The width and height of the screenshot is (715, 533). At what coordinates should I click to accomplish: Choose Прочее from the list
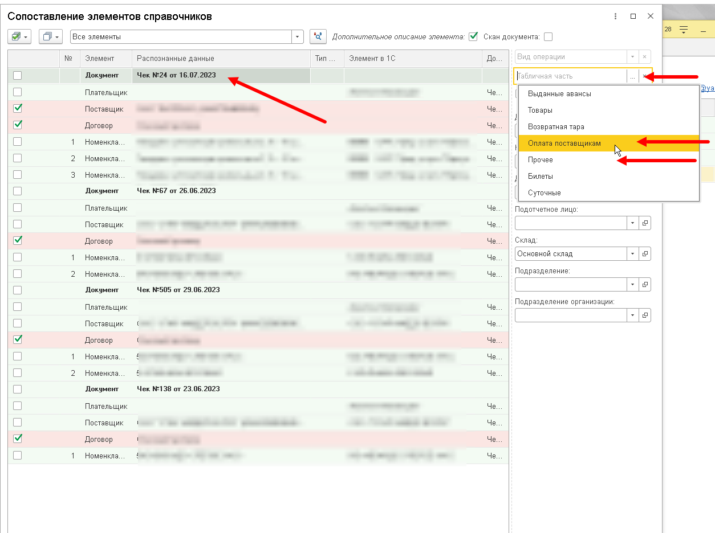(x=608, y=160)
